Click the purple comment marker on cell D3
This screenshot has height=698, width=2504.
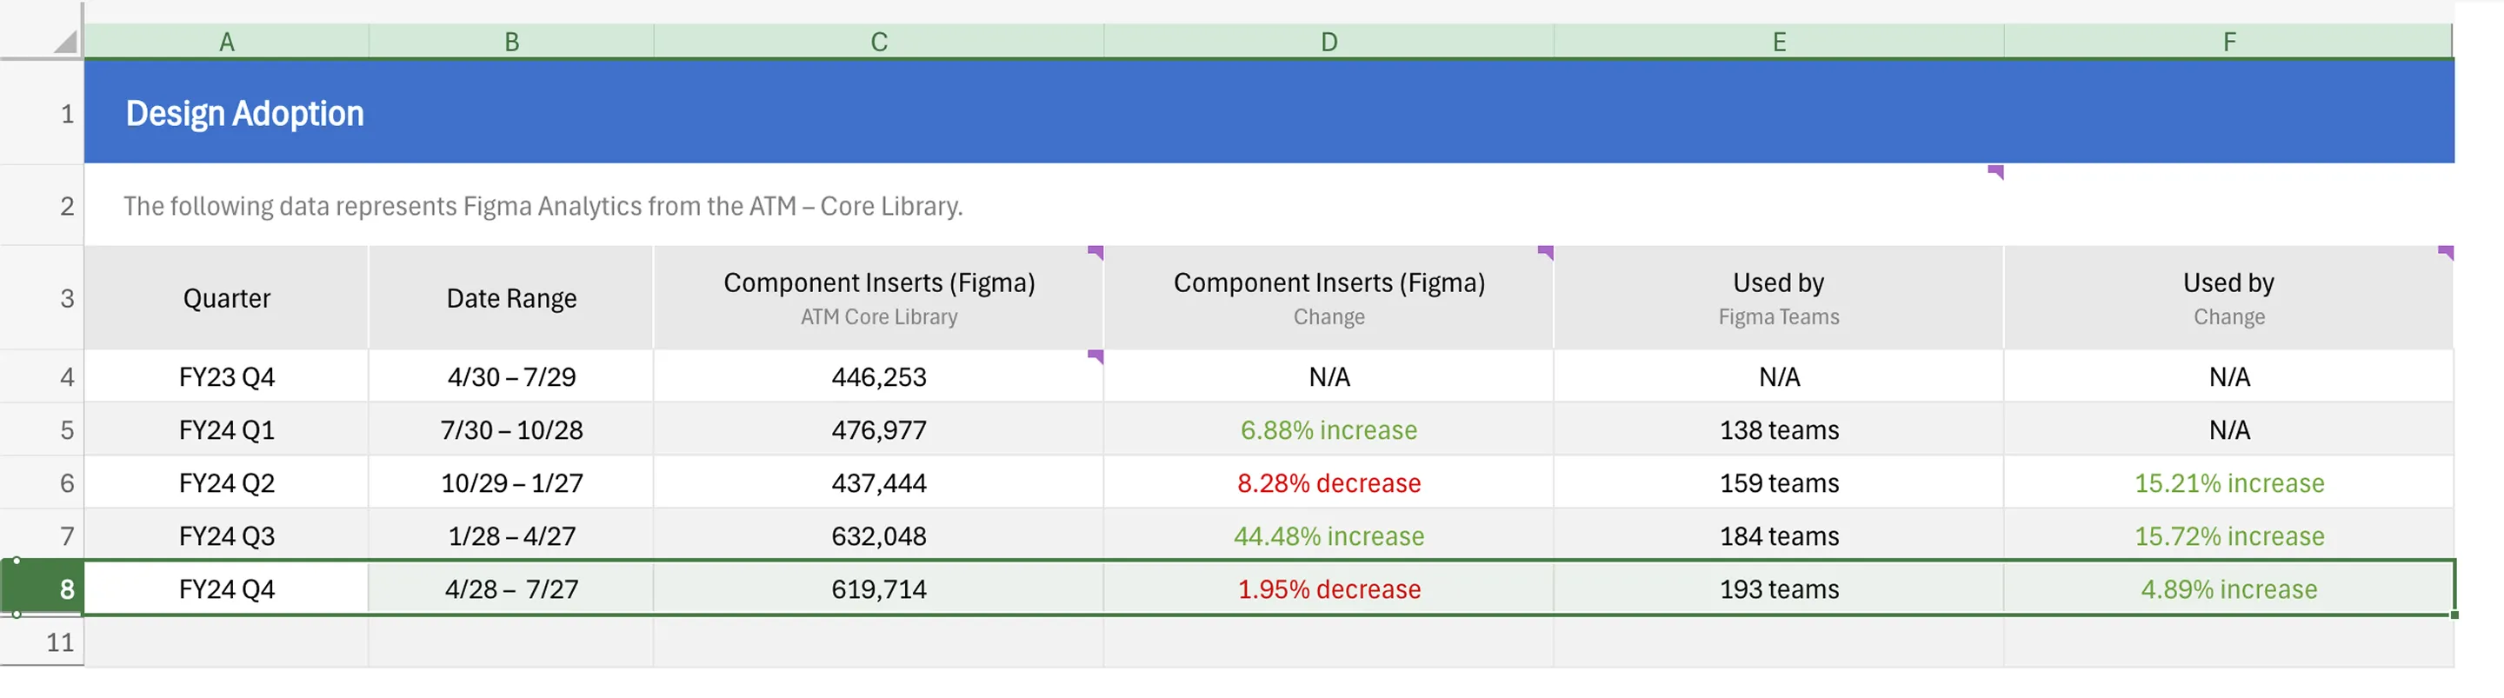pyautogui.click(x=1546, y=253)
